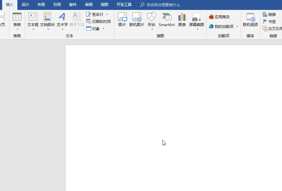
Task: Insert 日期和时间 date and time
Action: (x=99, y=21)
